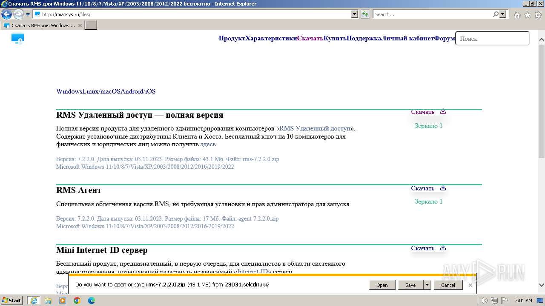The width and height of the screenshot is (545, 306).
Task: Expand the address bar autocomplete dropdown
Action: point(355,14)
